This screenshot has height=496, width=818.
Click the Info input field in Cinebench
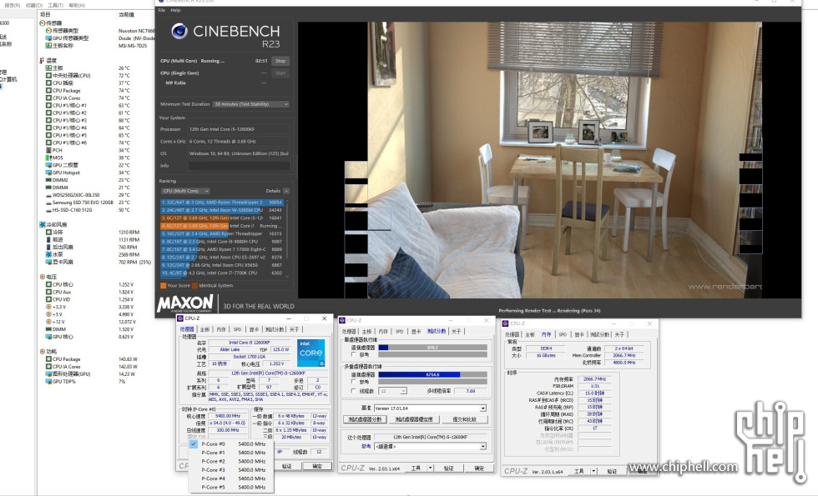[239, 166]
